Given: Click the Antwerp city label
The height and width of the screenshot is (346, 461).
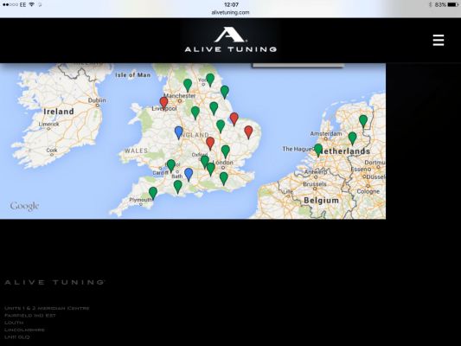Looking at the screenshot, I should (316, 172).
